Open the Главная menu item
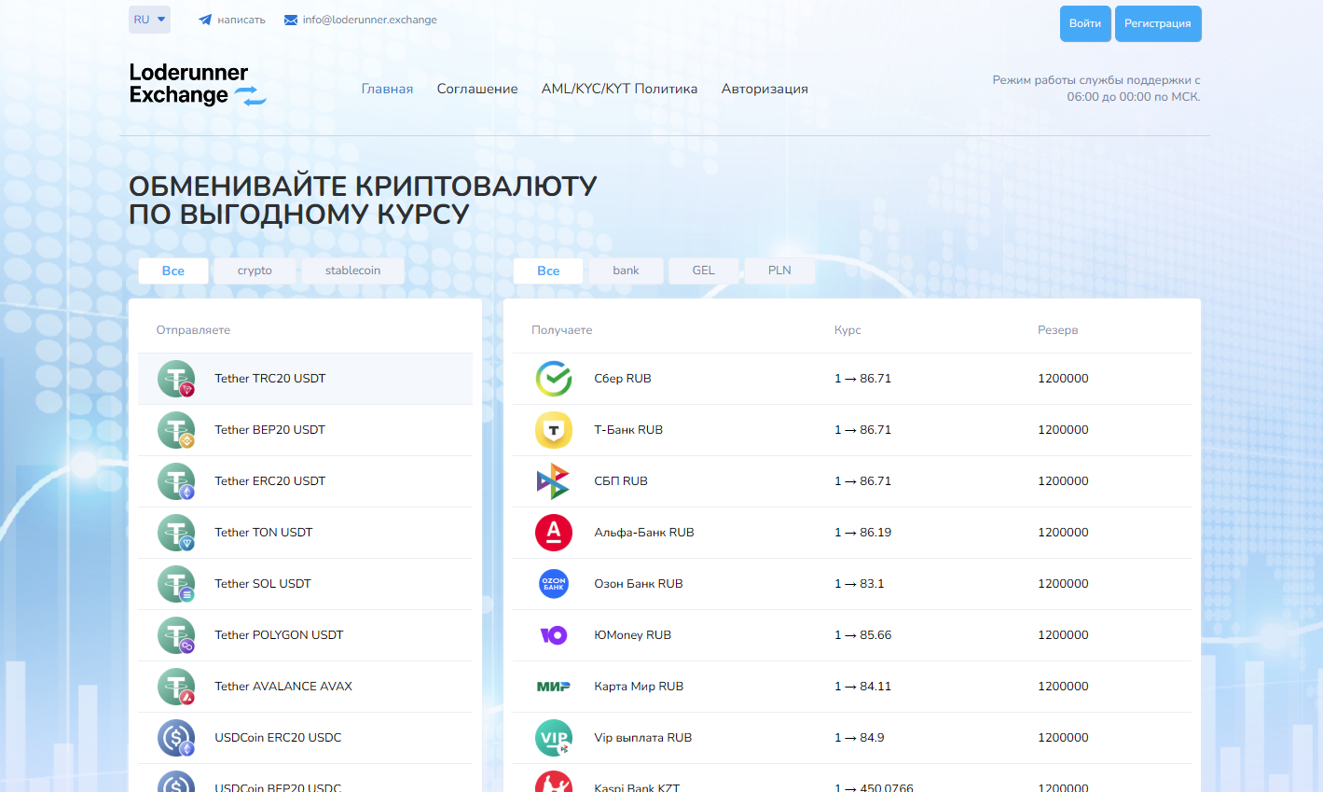This screenshot has height=792, width=1323. 387,89
